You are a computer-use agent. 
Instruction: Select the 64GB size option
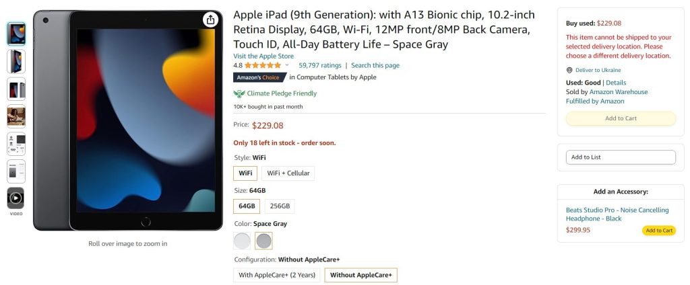pos(247,206)
